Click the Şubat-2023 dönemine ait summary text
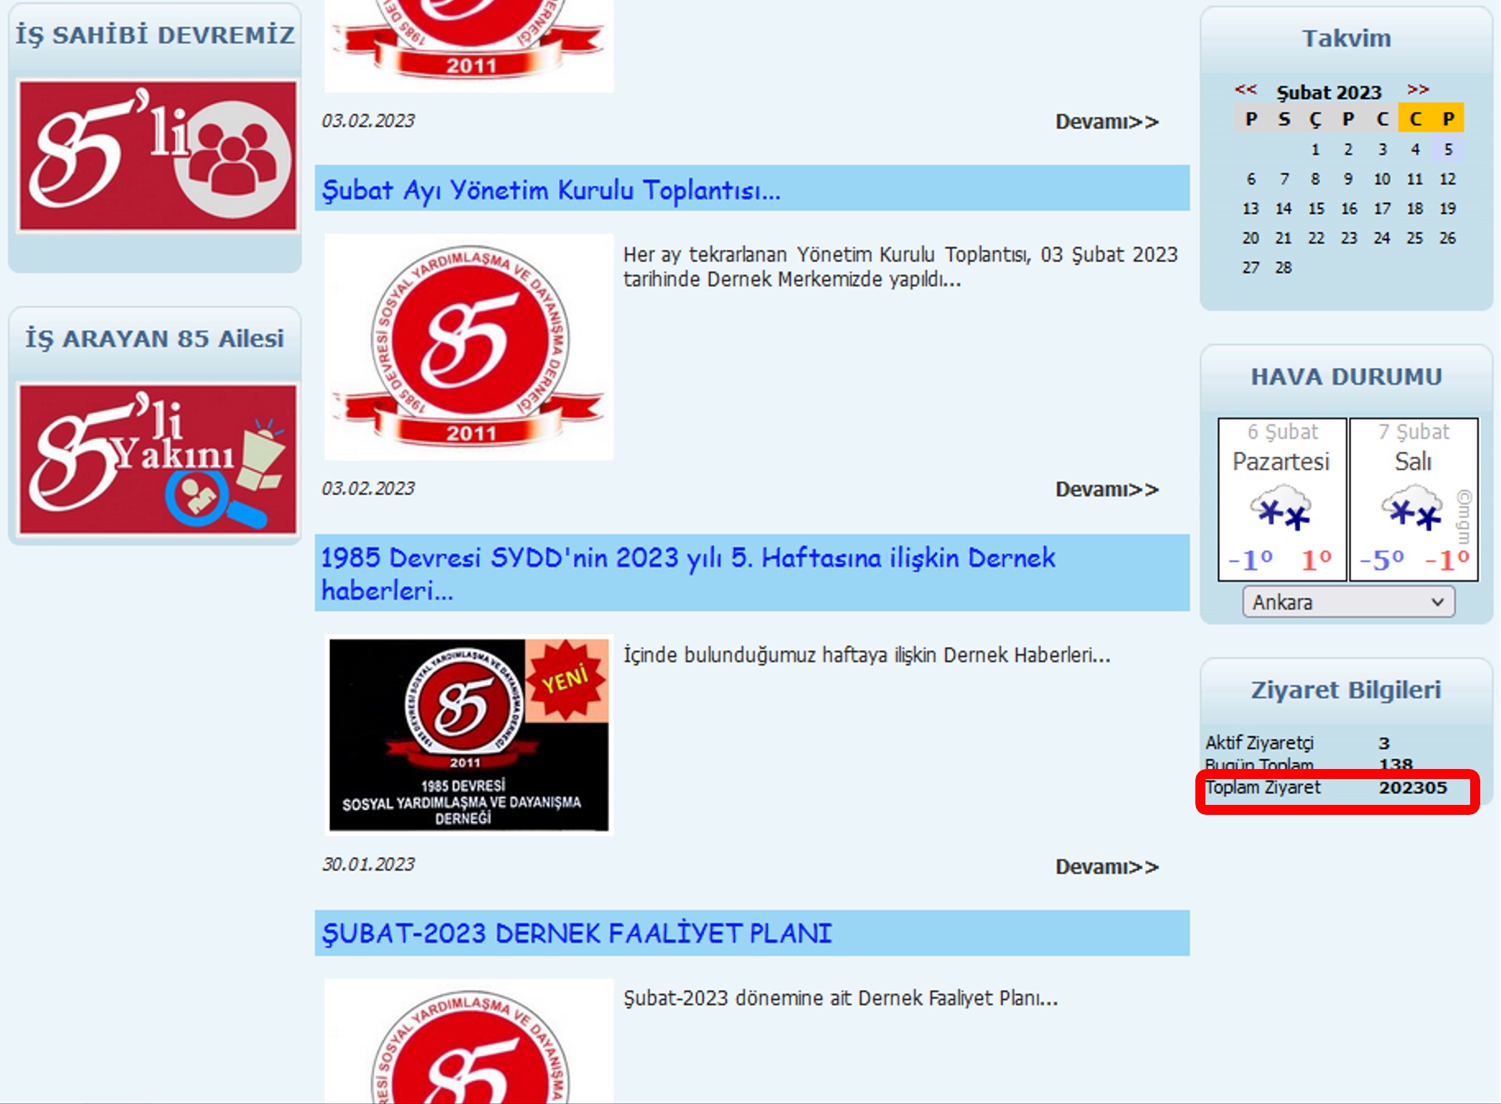This screenshot has height=1104, width=1501. pyautogui.click(x=840, y=998)
